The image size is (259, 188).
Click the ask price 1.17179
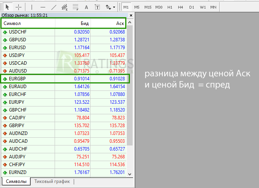(x=117, y=48)
